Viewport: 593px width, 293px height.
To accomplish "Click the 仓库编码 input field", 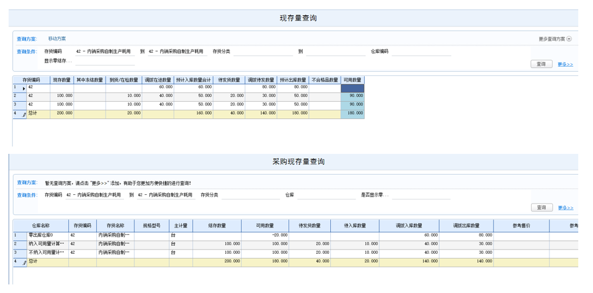I will (x=421, y=51).
